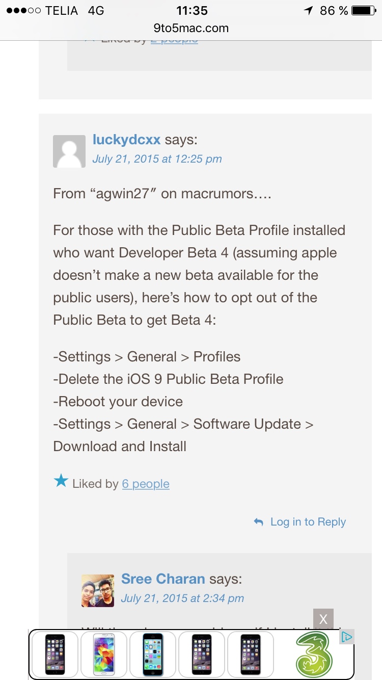
Task: Open the July 21, 2015 12:25 pm permalink
Action: 157,159
